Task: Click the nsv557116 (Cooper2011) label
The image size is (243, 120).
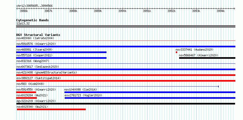Action: [x=34, y=55]
